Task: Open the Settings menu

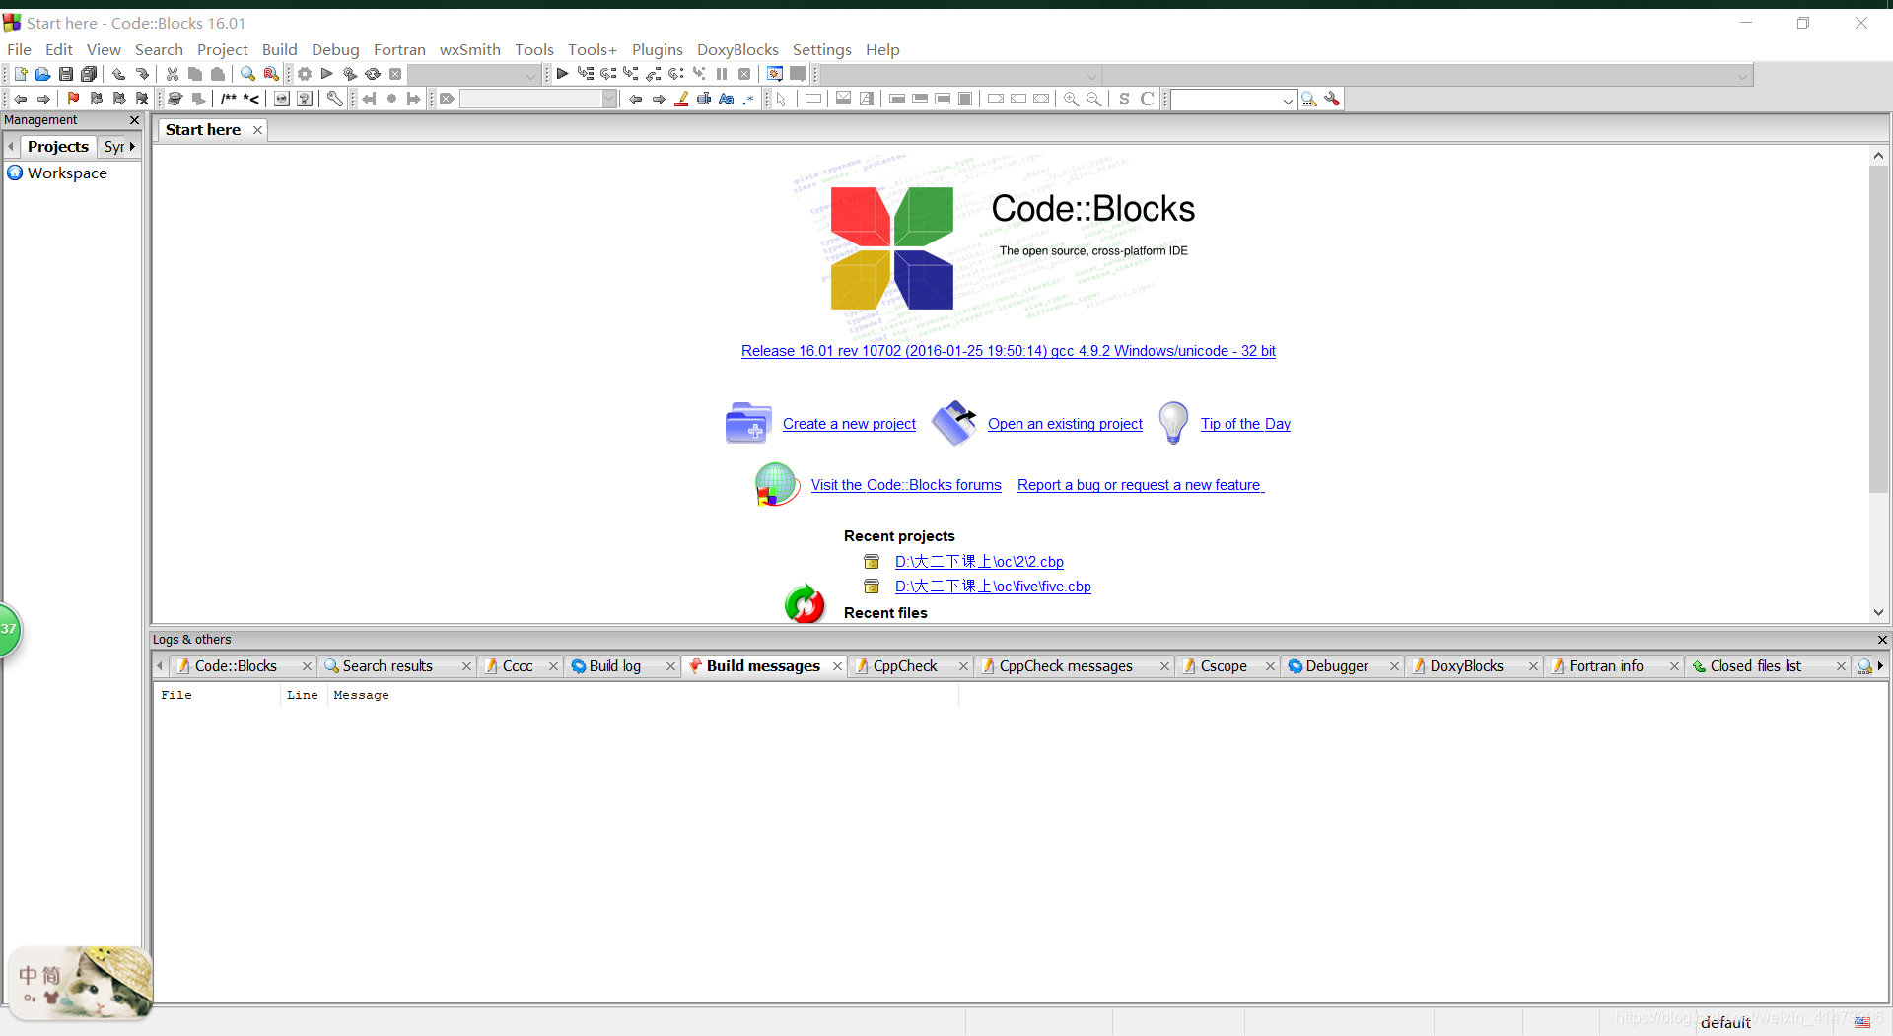Action: click(x=821, y=49)
